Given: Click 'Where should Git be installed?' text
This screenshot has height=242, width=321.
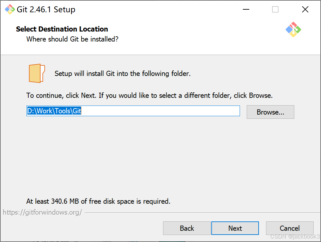Looking at the screenshot, I should (x=72, y=39).
